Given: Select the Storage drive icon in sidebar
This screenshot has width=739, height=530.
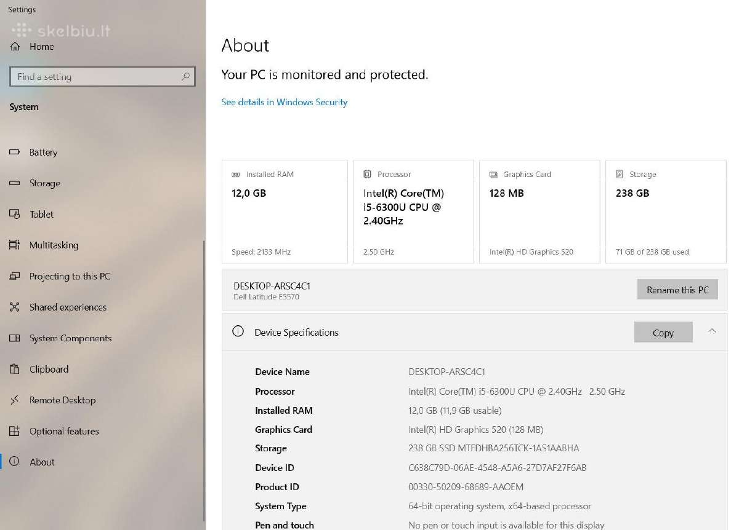Looking at the screenshot, I should (x=15, y=183).
